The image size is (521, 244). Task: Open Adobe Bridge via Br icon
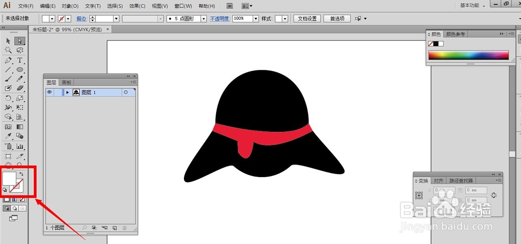(229, 6)
